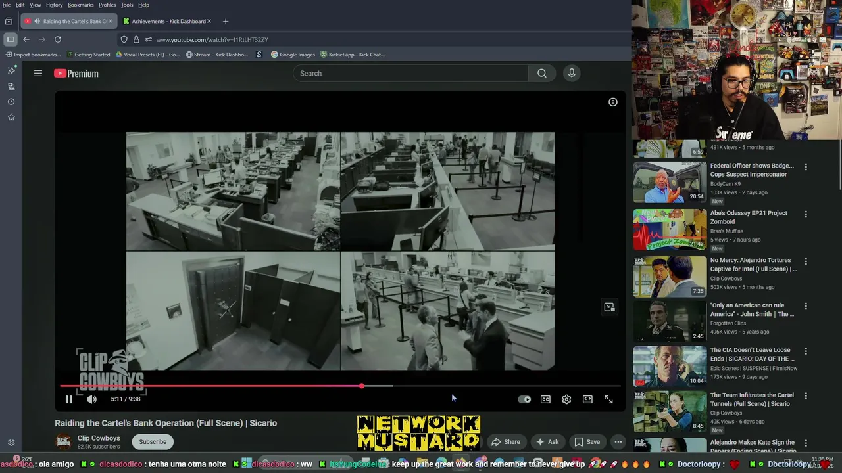The image size is (842, 473).
Task: Open Tools menu
Action: 127,5
